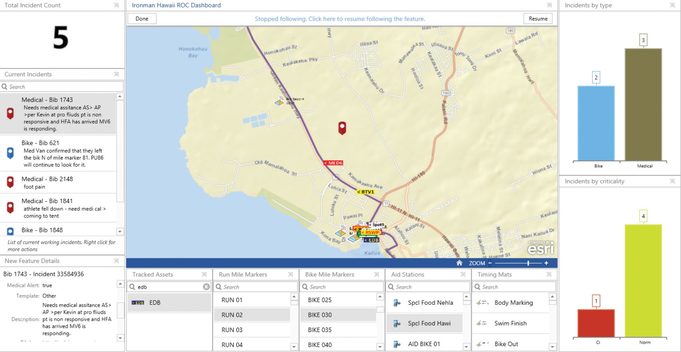681x352 pixels.
Task: Click the red pin for Medical Bib 1743
Action: 10,114
